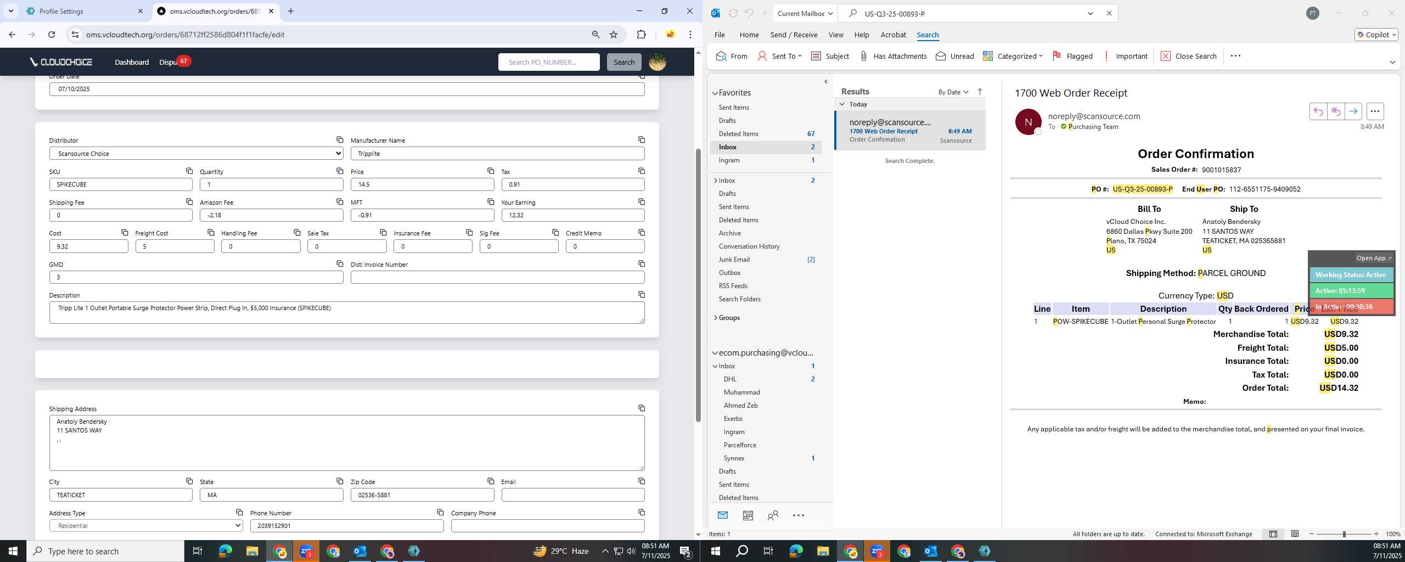Copy the SKU field value

pos(189,171)
